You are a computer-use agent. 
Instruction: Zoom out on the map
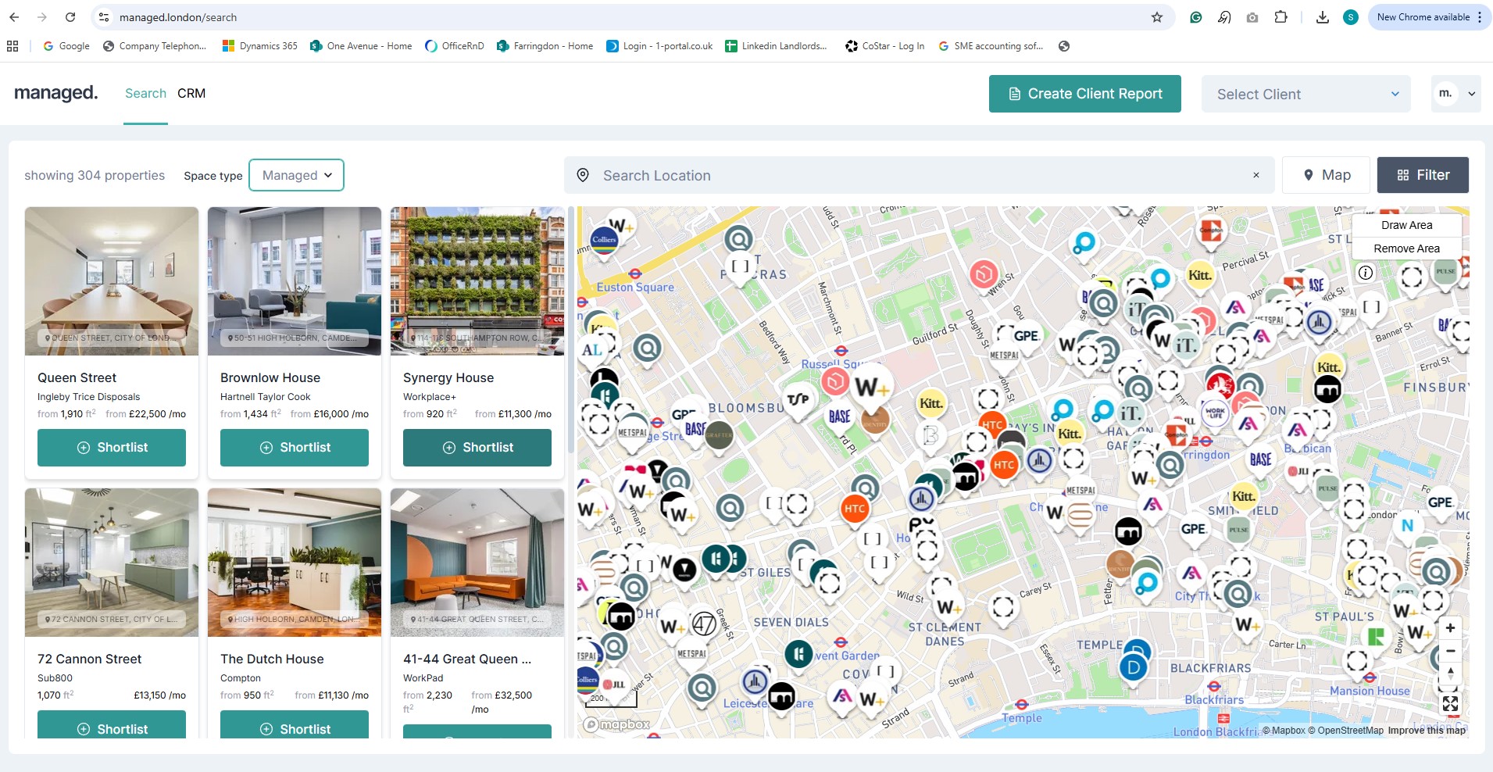[1450, 651]
